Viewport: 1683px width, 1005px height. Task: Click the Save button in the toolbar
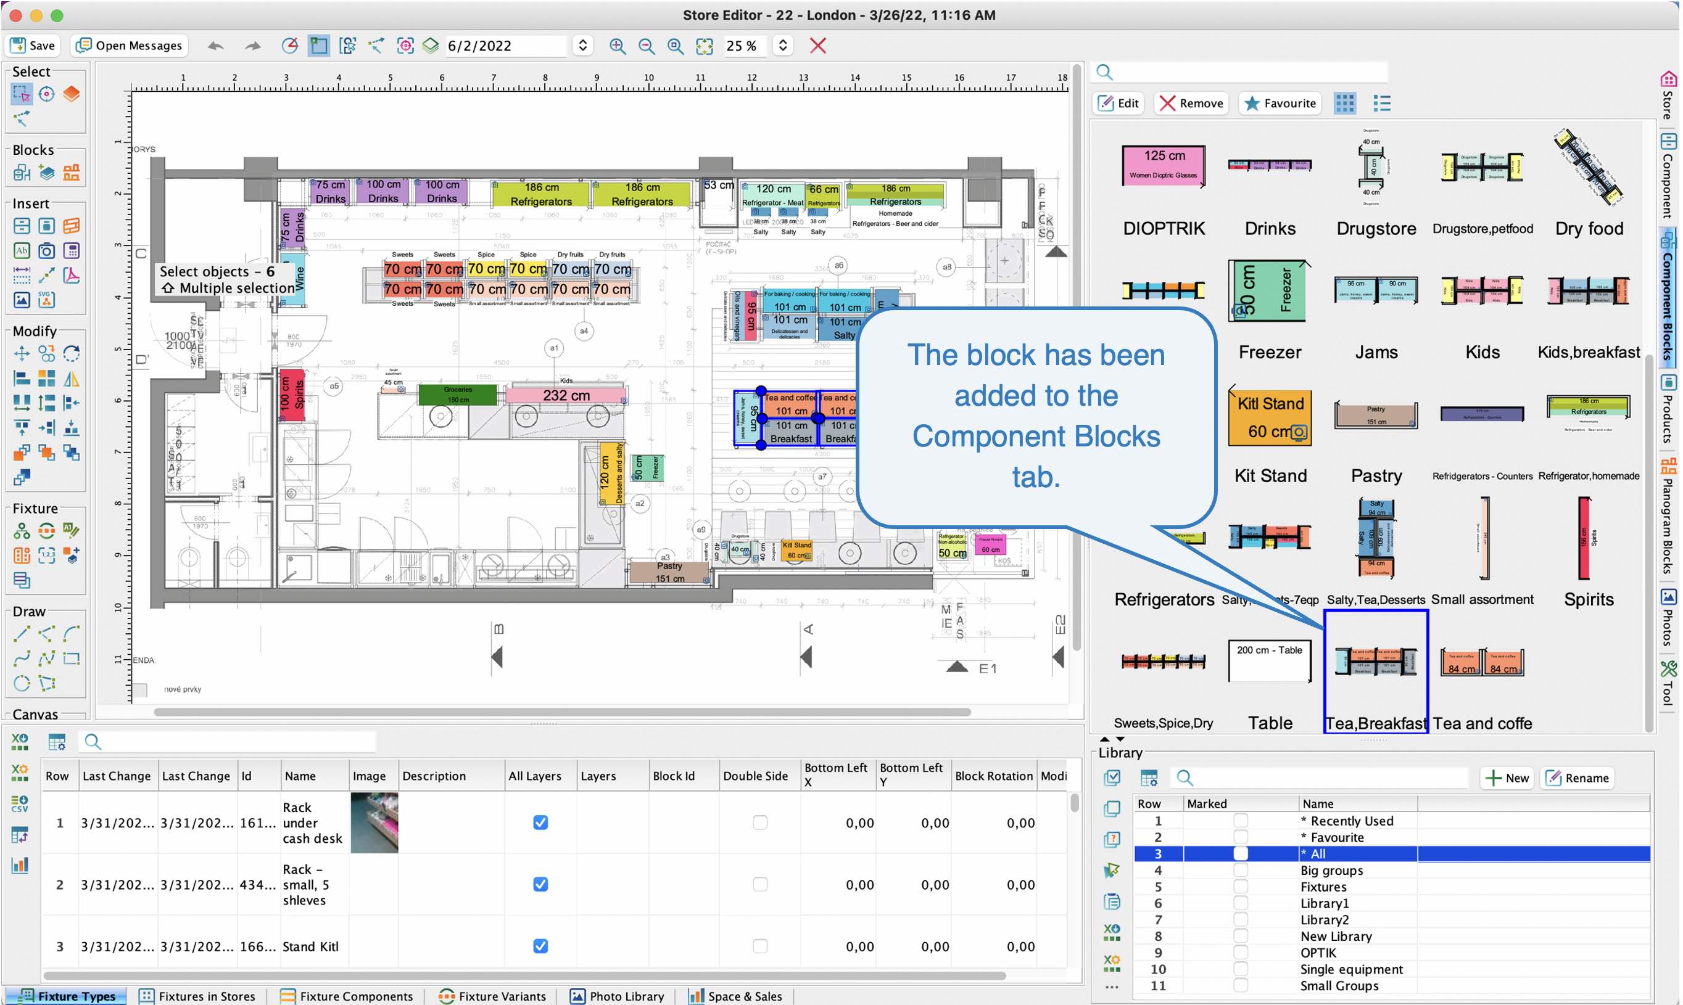(32, 46)
